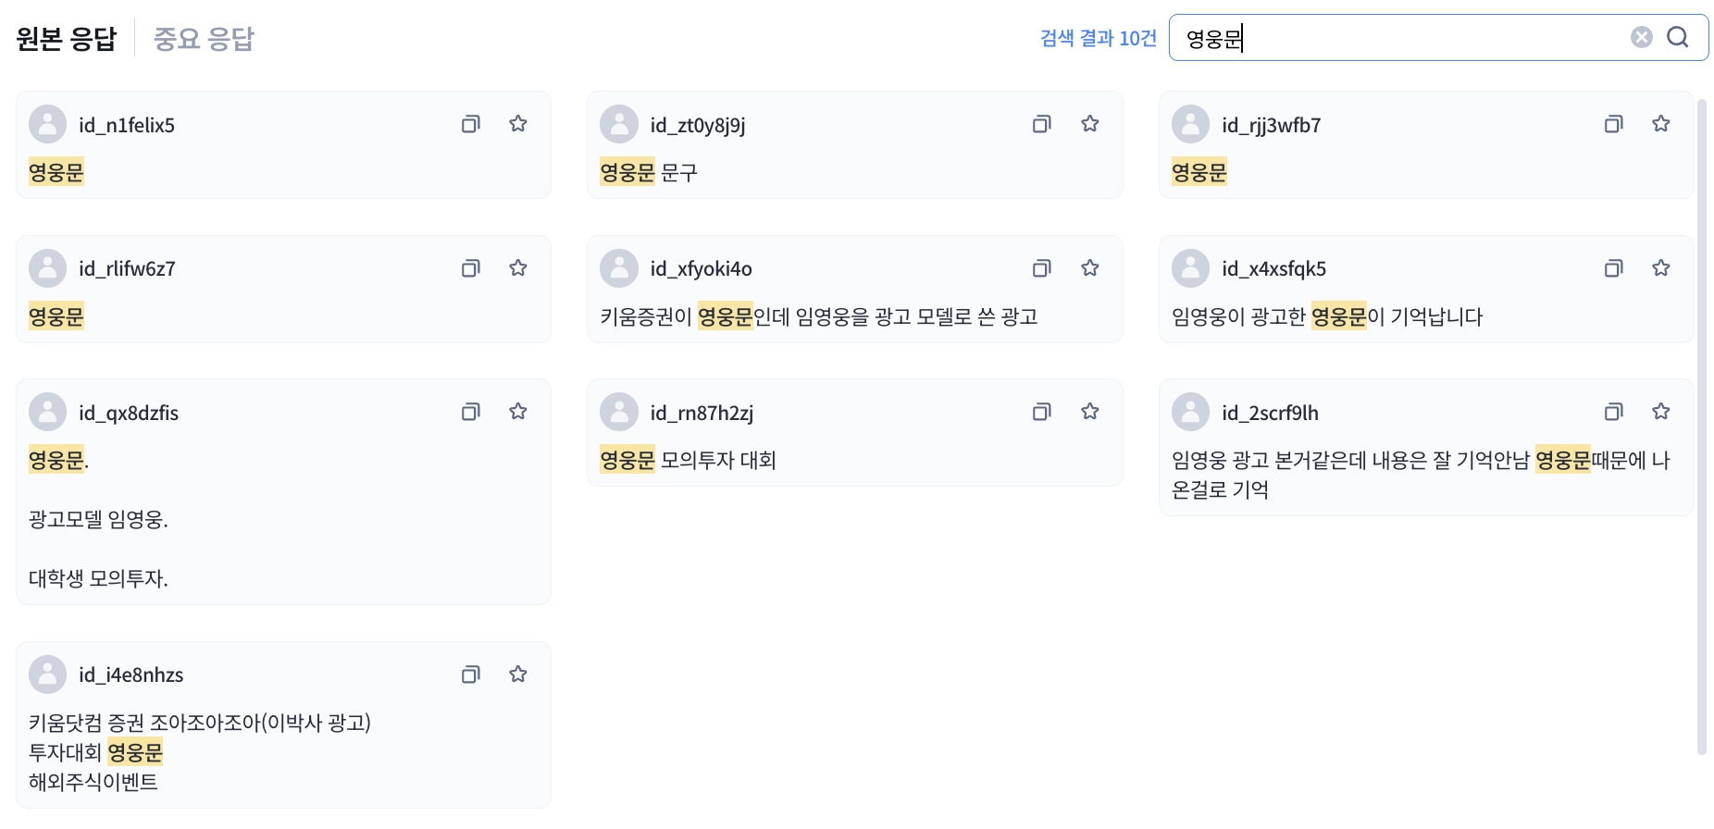Star the id_n1felix5 response
The height and width of the screenshot is (829, 1714).
(x=518, y=124)
